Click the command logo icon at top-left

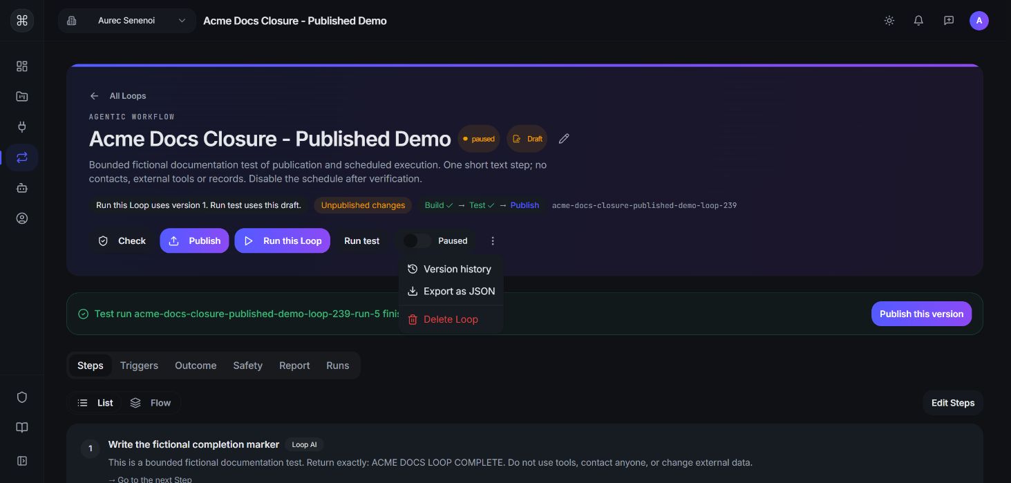click(21, 21)
